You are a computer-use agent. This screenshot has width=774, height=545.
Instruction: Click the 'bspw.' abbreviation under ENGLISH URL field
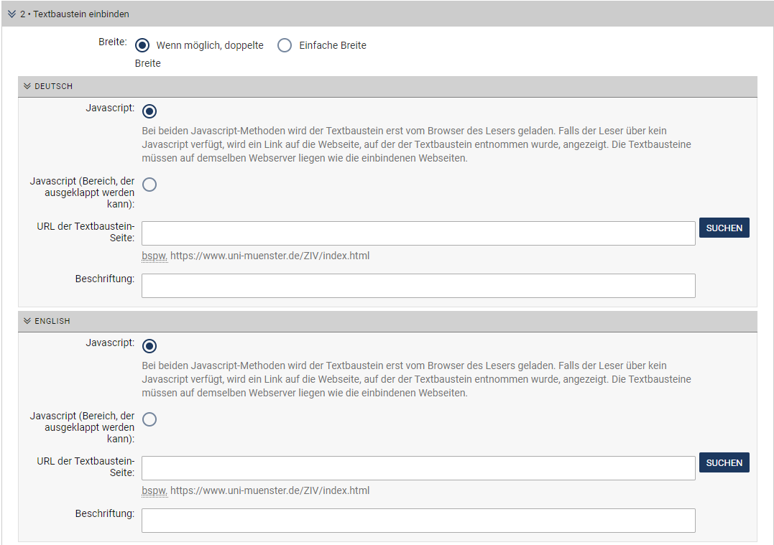point(155,491)
